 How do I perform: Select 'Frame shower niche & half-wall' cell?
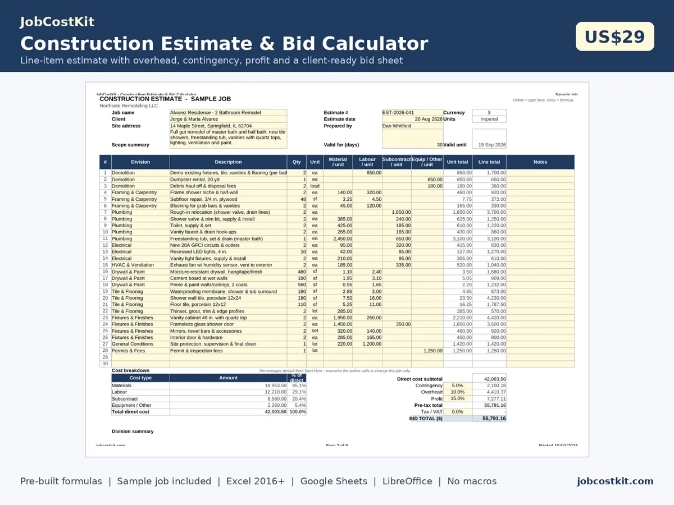click(228, 192)
